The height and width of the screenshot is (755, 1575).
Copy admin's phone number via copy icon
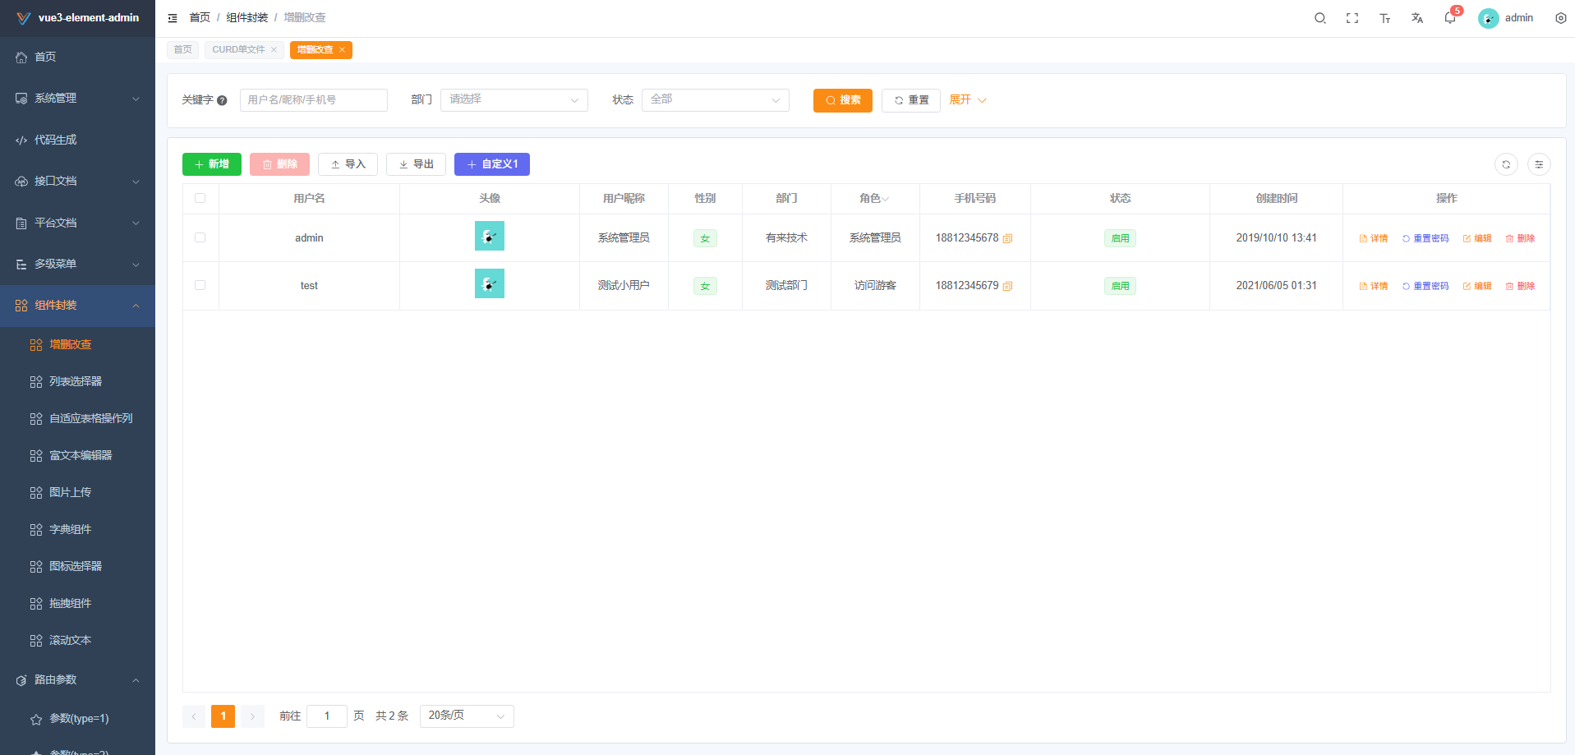[1007, 237]
